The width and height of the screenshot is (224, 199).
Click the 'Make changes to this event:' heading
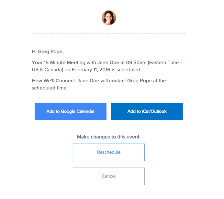(x=109, y=137)
